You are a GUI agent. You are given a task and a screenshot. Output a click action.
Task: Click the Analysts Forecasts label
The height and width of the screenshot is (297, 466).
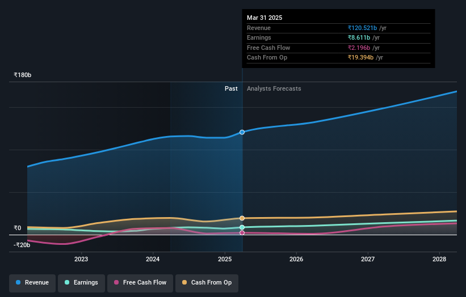click(x=274, y=89)
